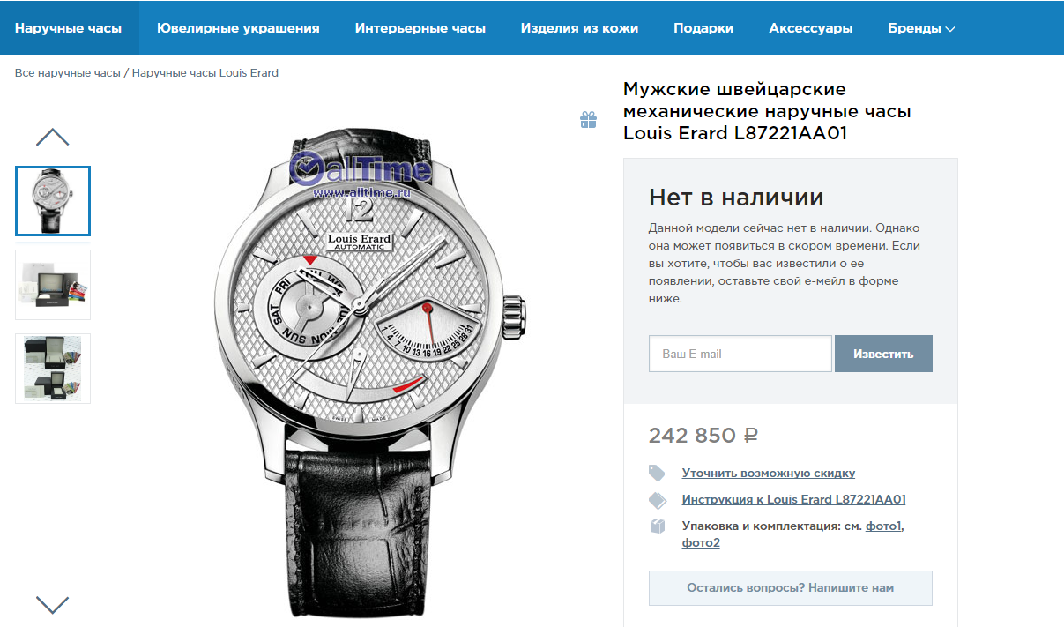Click Остались вопросы? Напишите нам button
1064x627 pixels.
(x=791, y=588)
